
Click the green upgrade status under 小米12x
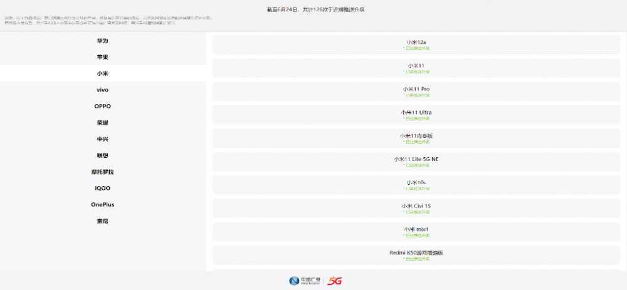pos(416,48)
